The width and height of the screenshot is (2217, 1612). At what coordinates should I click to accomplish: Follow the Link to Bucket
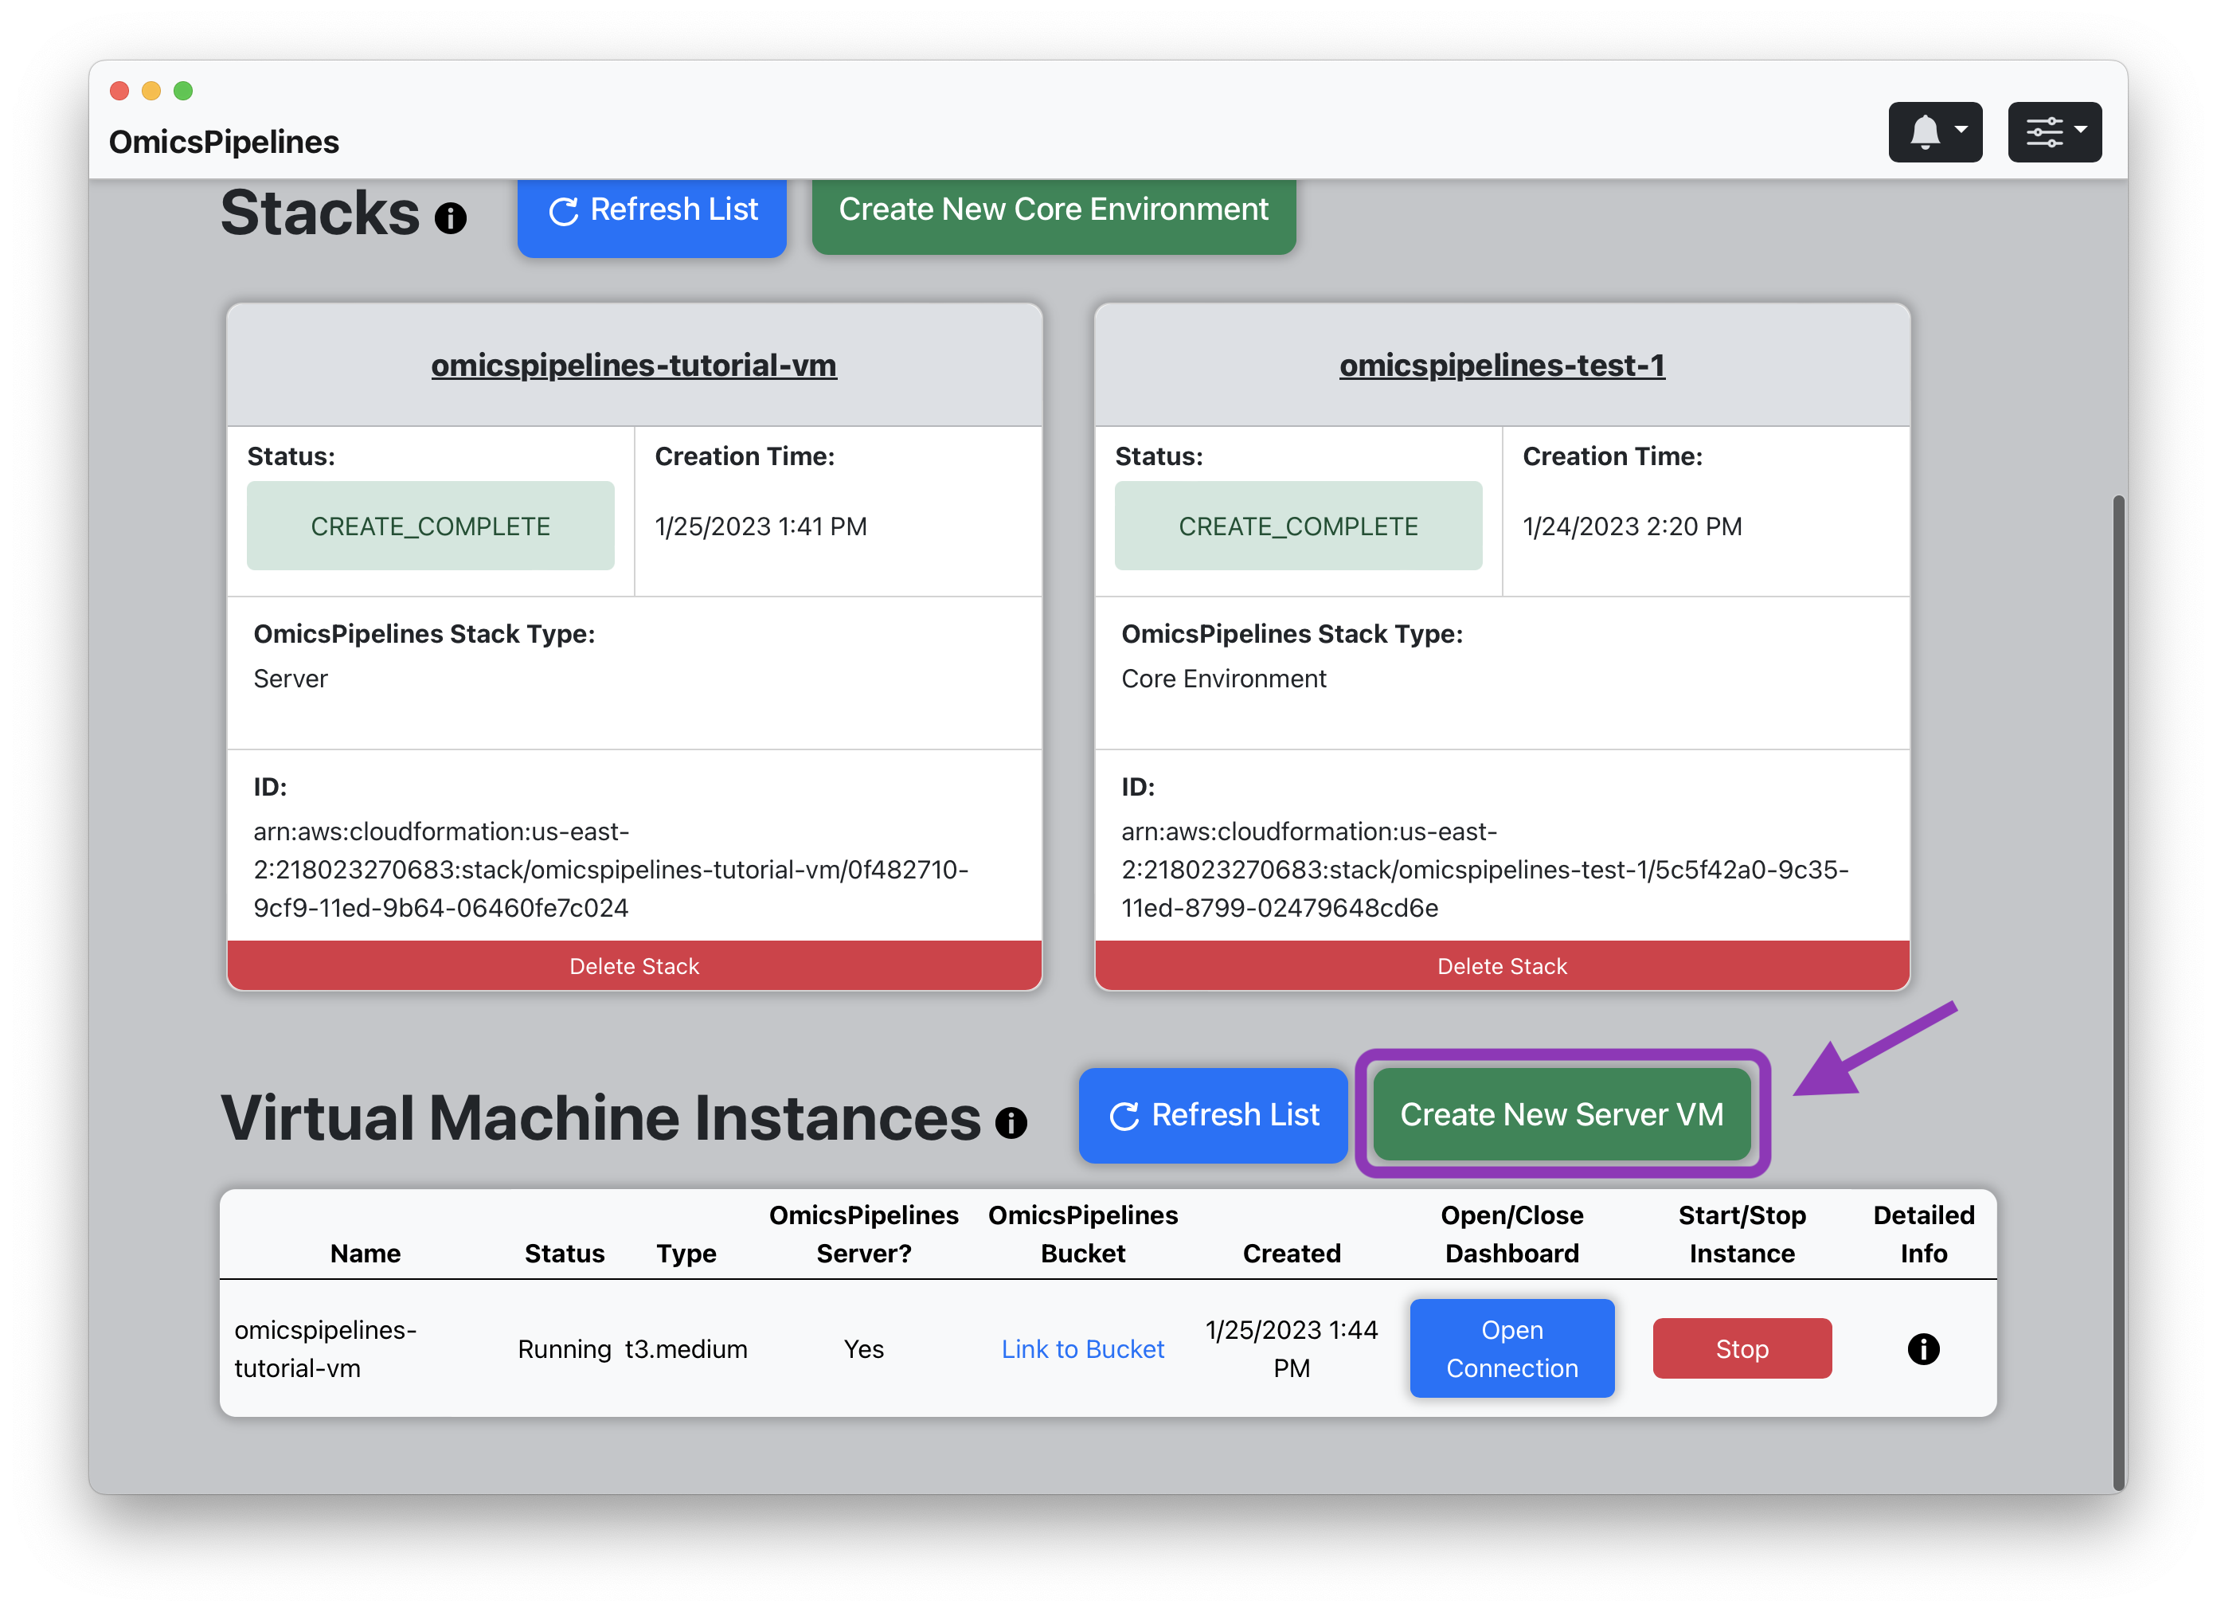(1082, 1349)
